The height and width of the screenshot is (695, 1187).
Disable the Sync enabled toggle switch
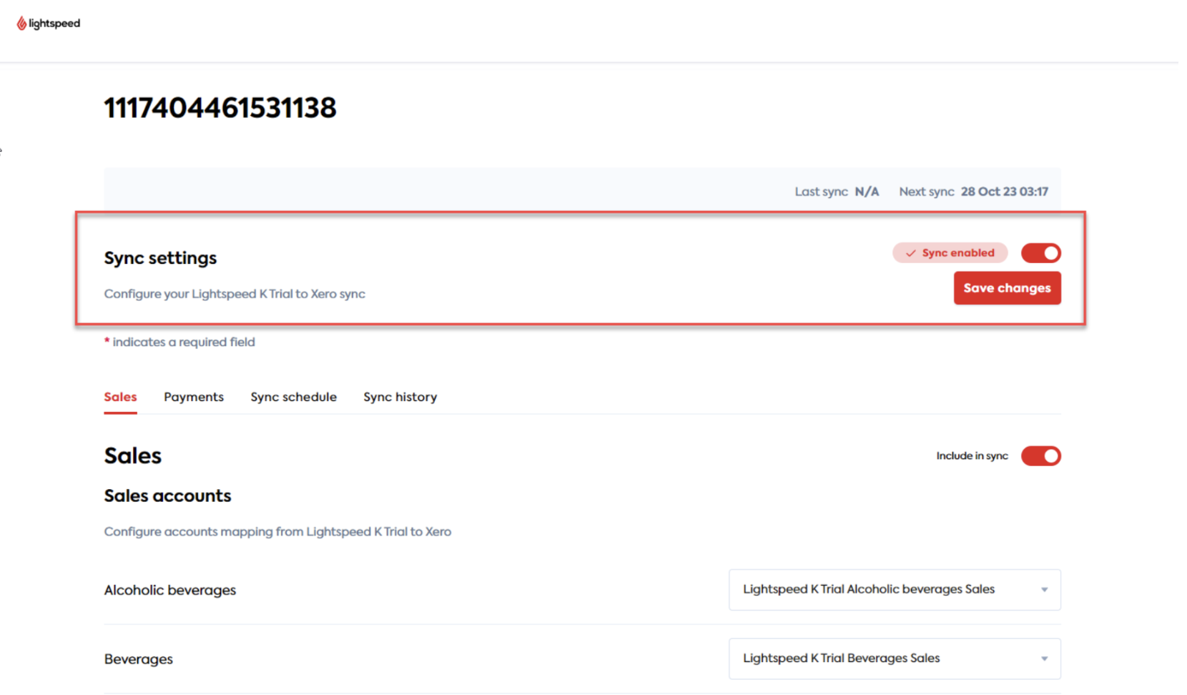(1040, 252)
